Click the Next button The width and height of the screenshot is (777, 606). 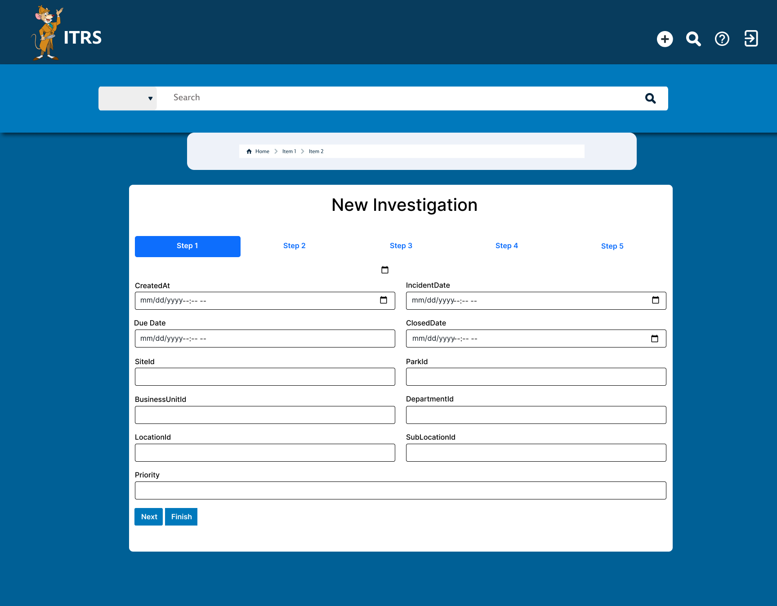click(149, 517)
